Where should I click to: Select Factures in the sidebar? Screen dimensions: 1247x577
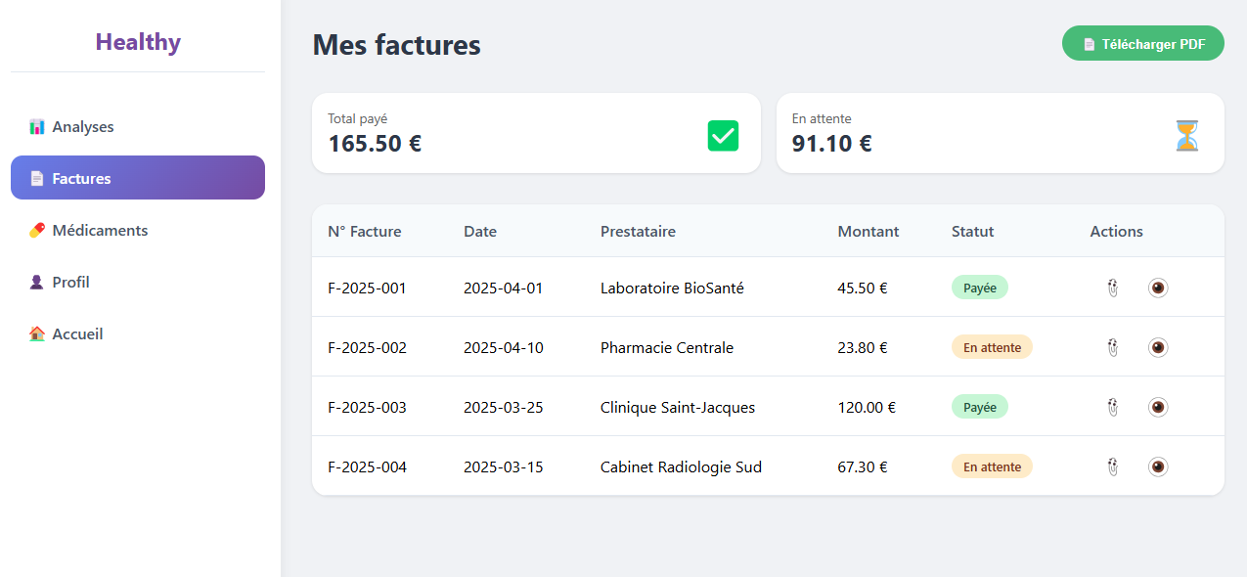click(138, 178)
